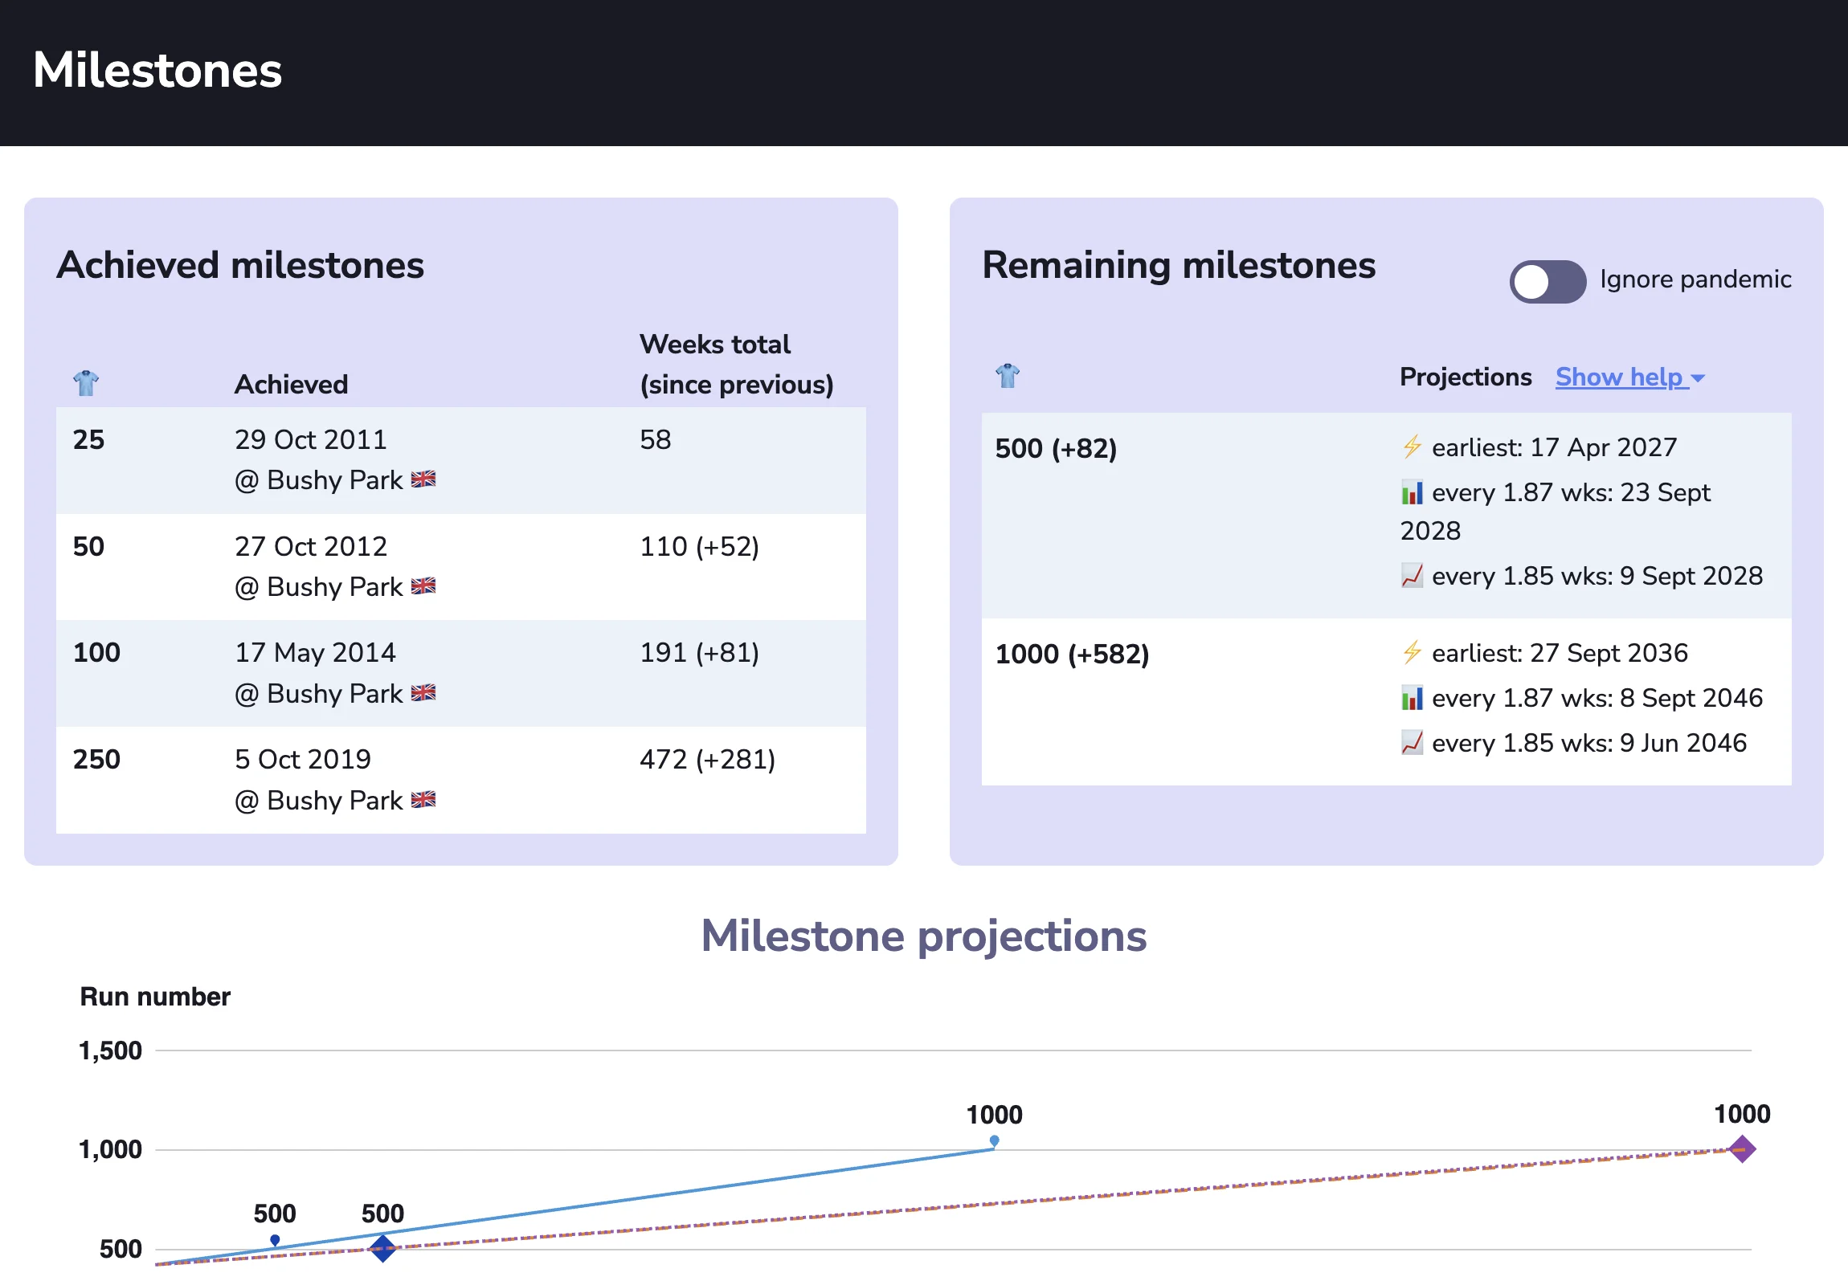Click the 1000 (+582) remaining milestone row
This screenshot has height=1285, width=1848.
(1071, 654)
